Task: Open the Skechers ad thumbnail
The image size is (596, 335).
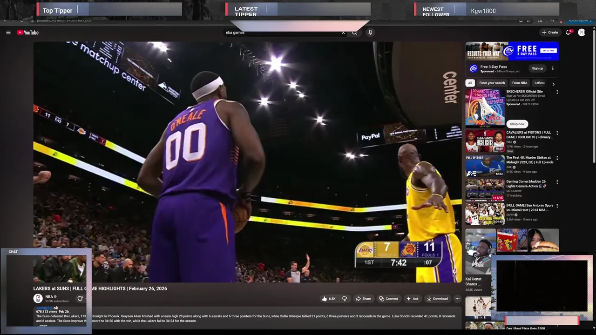Action: (x=485, y=108)
